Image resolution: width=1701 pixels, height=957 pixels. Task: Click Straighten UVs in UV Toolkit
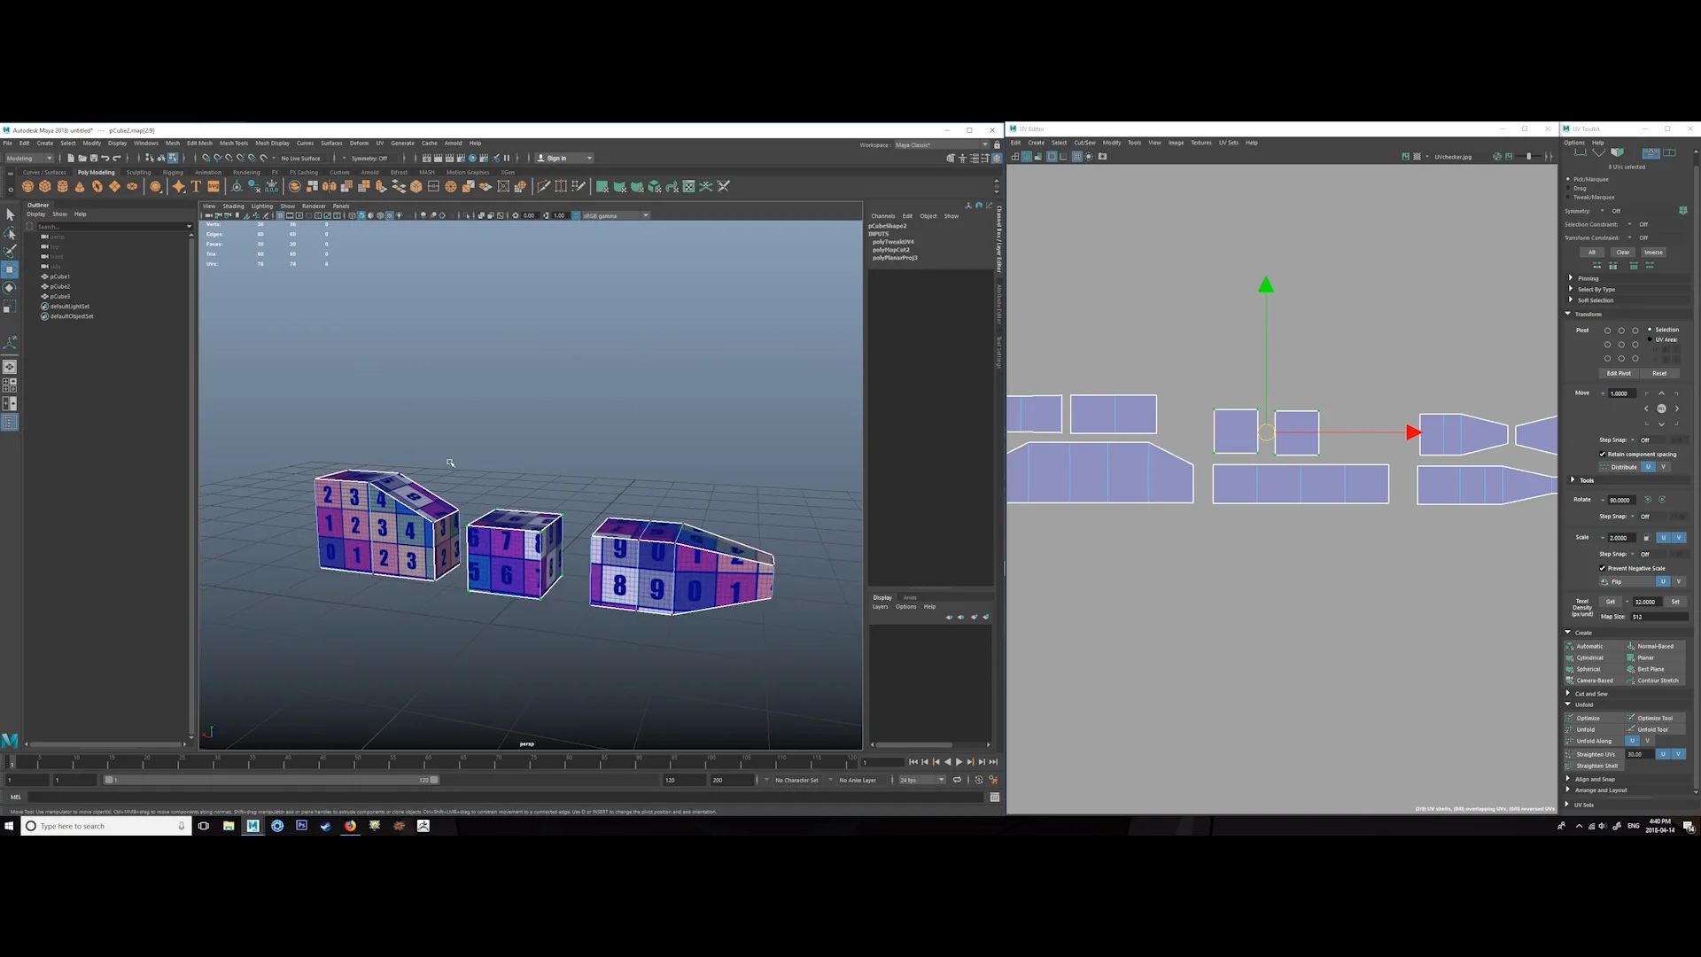pyautogui.click(x=1594, y=754)
